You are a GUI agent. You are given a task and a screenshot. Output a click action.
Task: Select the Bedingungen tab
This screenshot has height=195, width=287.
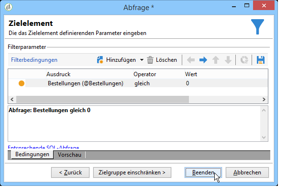[32, 154]
